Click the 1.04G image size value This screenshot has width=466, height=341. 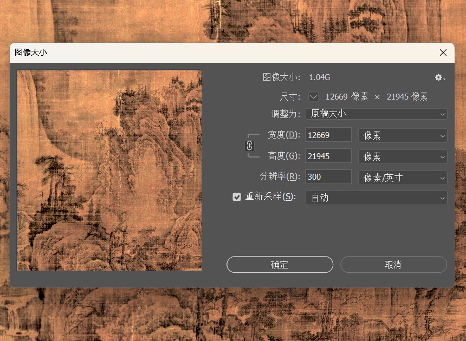tap(320, 77)
